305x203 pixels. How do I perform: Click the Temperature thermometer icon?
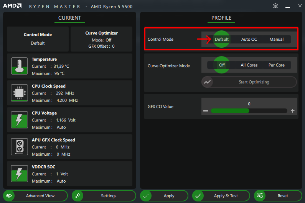click(19, 66)
